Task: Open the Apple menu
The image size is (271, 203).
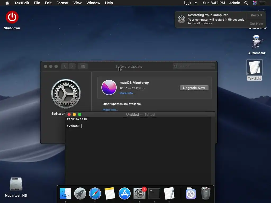Action: [7, 3]
